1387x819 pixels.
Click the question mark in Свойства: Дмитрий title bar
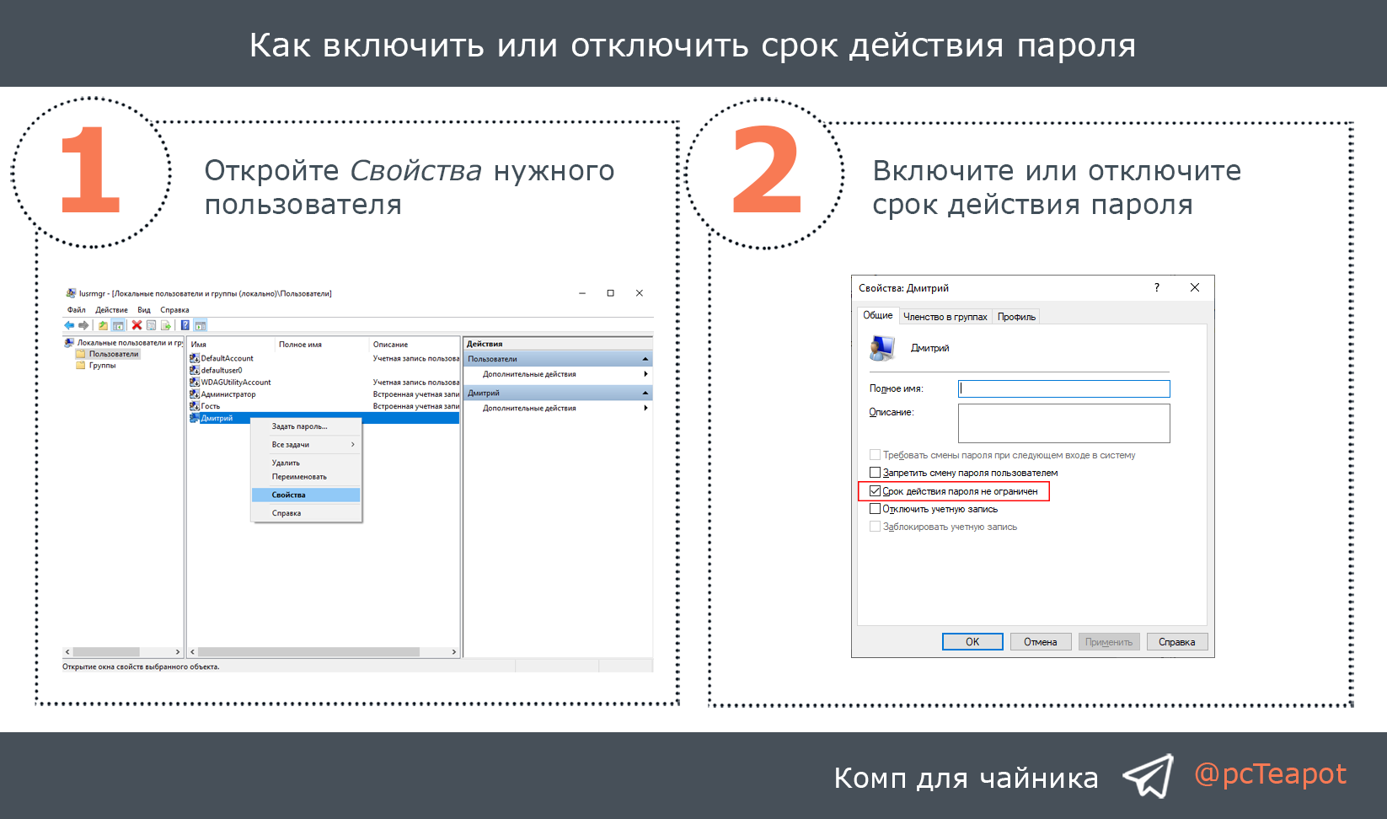(1157, 287)
